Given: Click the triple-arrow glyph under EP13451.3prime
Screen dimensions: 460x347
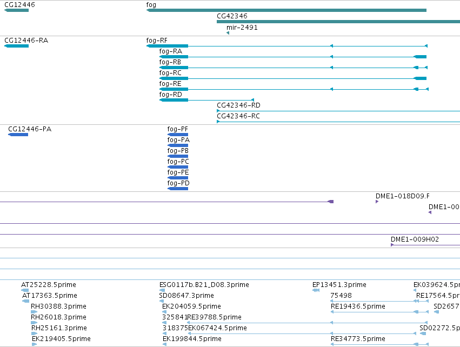Looking at the screenshot, I should click(x=316, y=290).
